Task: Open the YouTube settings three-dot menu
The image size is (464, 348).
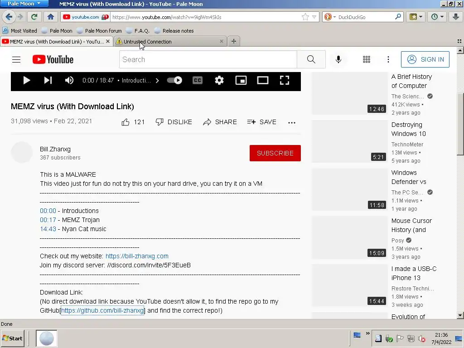Action: 388,59
